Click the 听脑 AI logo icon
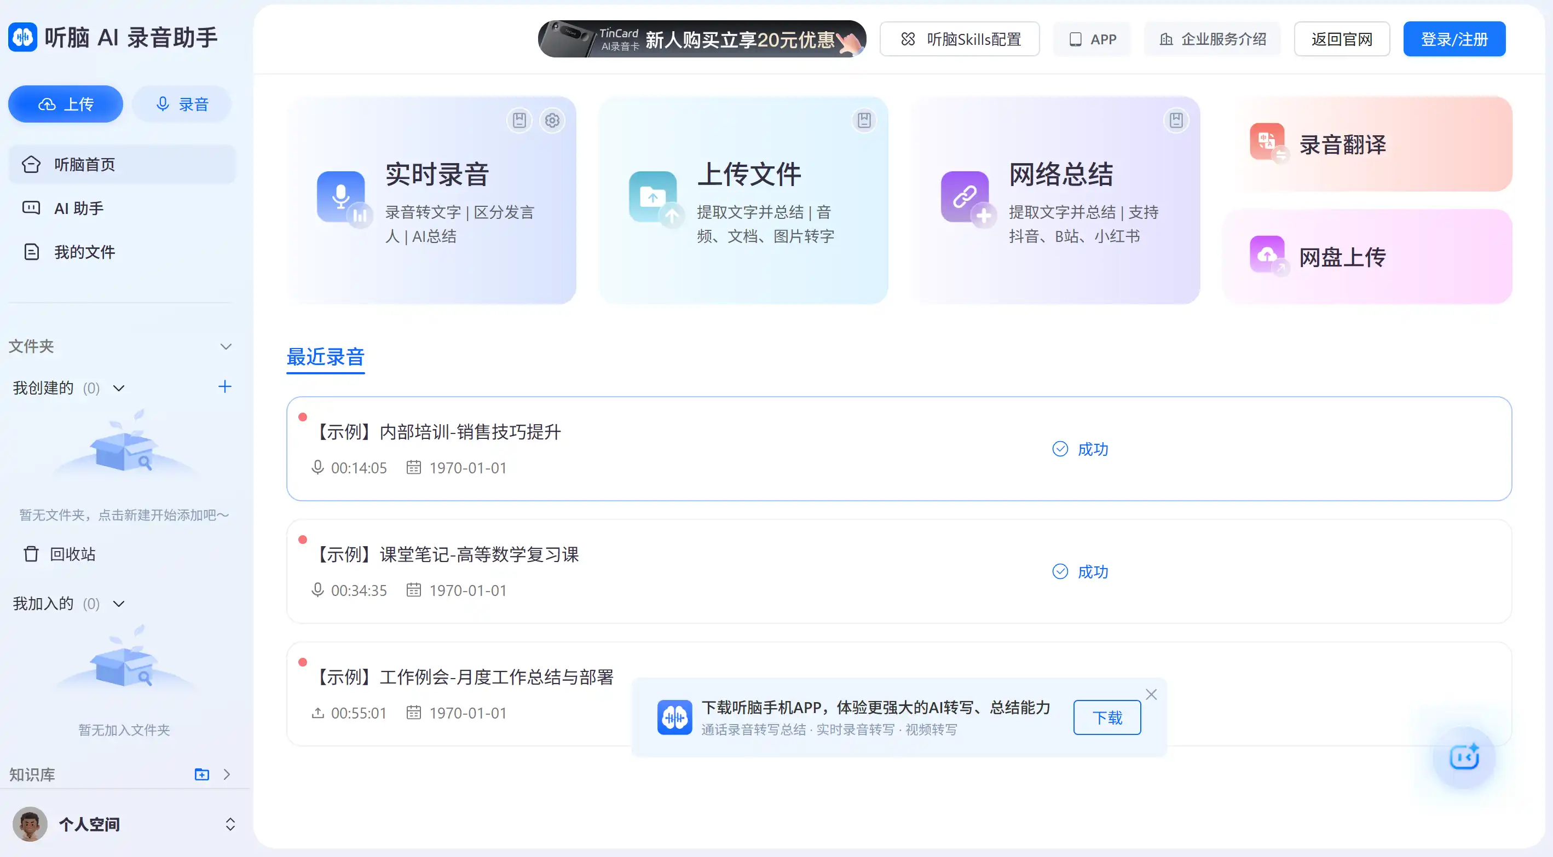This screenshot has width=1553, height=857. coord(23,37)
